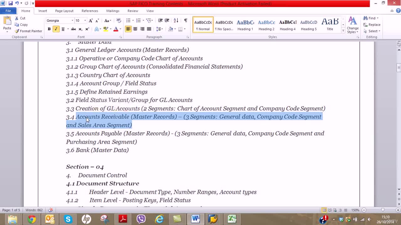Toggle italic formatting off
This screenshot has height=225, width=401.
coord(56,29)
